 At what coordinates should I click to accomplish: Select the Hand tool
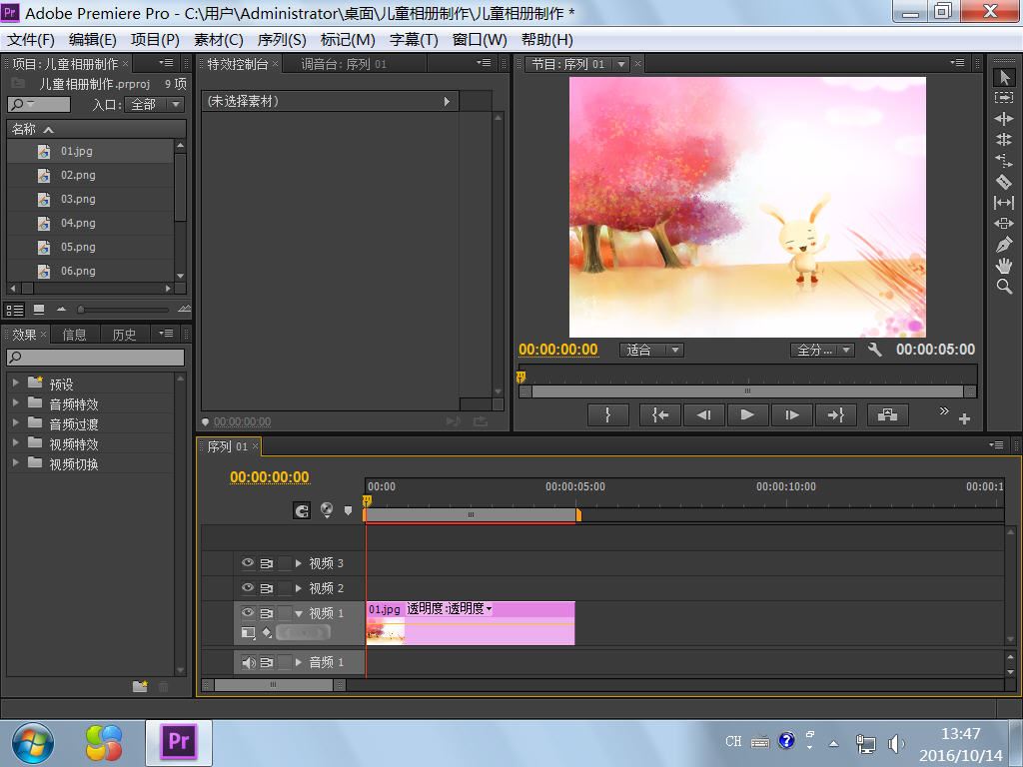point(1004,266)
